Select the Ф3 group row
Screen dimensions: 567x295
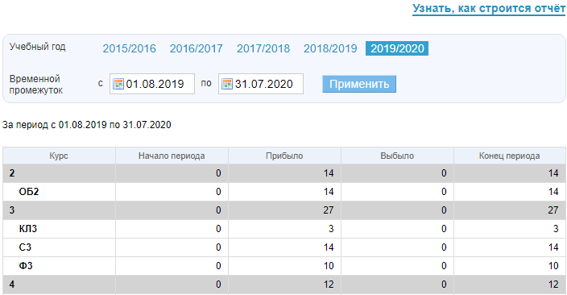tap(284, 266)
